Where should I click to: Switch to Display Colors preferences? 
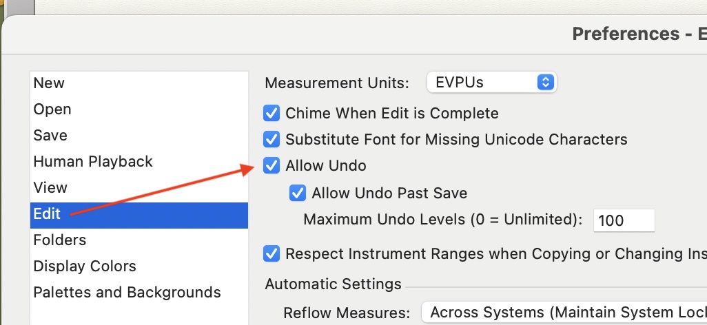pyautogui.click(x=85, y=266)
